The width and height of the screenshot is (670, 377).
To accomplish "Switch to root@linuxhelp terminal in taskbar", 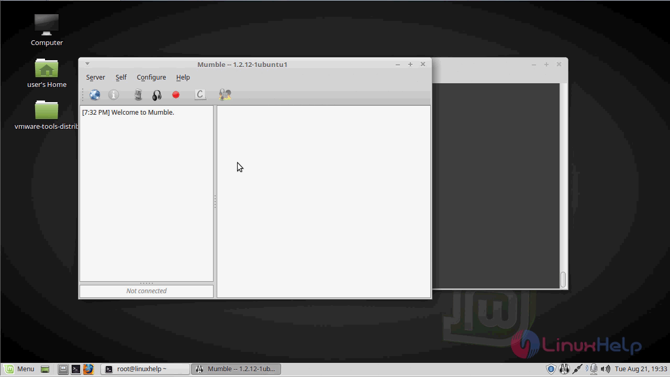I will point(145,369).
